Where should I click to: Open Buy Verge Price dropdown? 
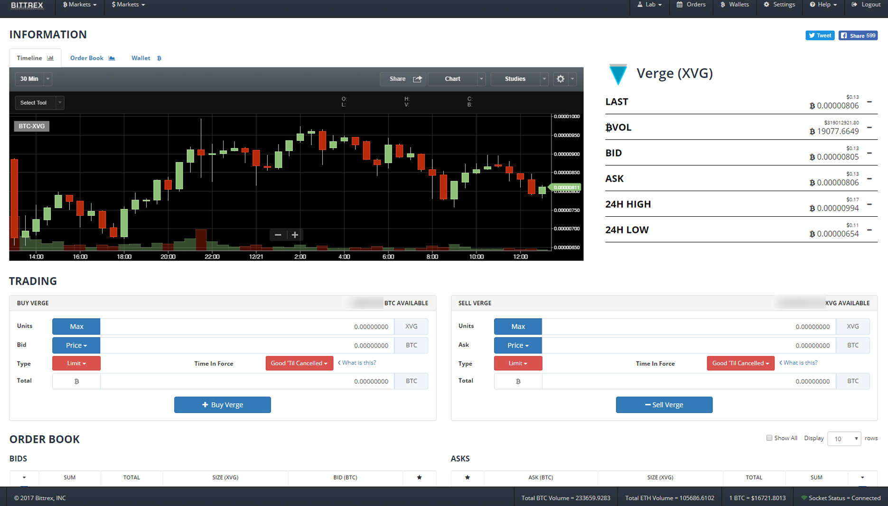(76, 345)
